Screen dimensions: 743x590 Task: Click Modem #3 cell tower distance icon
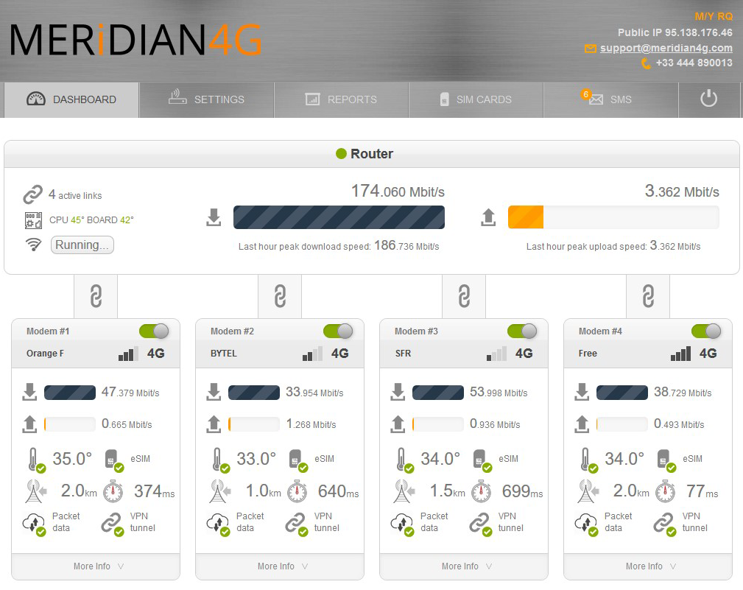click(x=404, y=491)
